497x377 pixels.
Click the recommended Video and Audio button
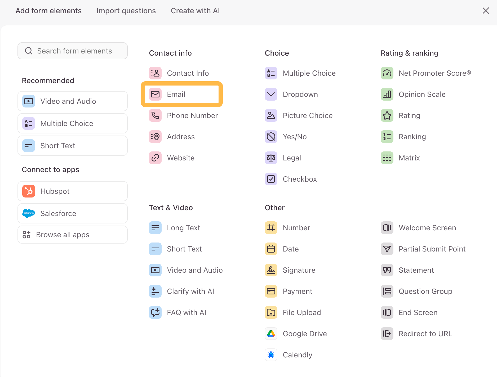point(73,101)
